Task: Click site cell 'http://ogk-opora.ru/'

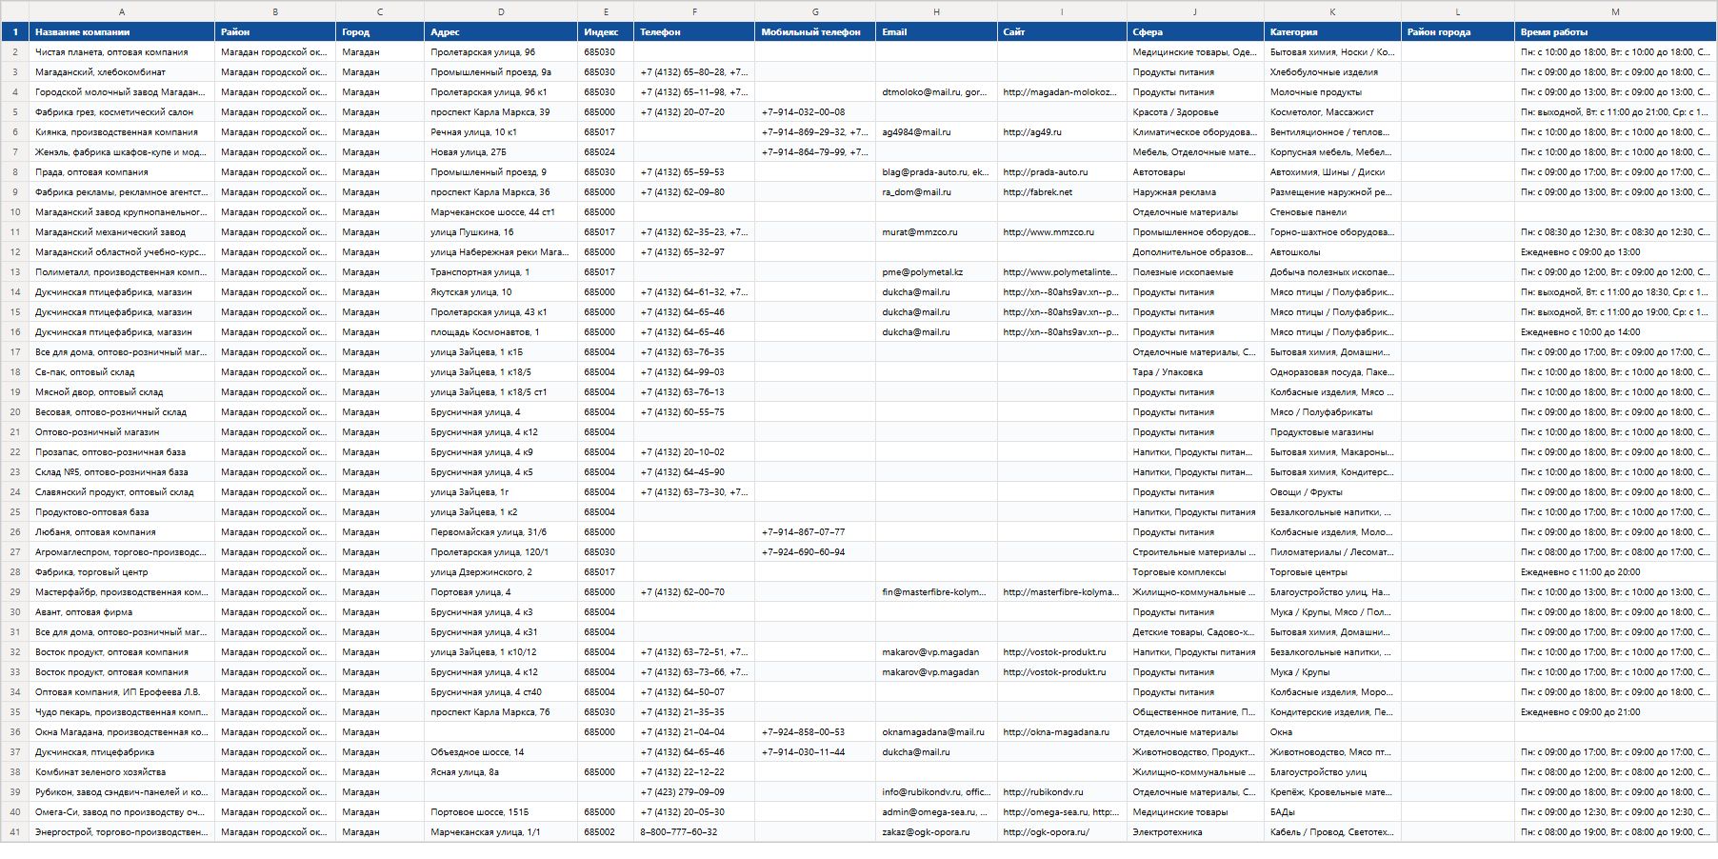Action: [x=1062, y=832]
